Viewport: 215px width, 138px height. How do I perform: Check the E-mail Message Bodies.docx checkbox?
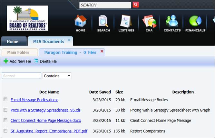(x=5, y=100)
